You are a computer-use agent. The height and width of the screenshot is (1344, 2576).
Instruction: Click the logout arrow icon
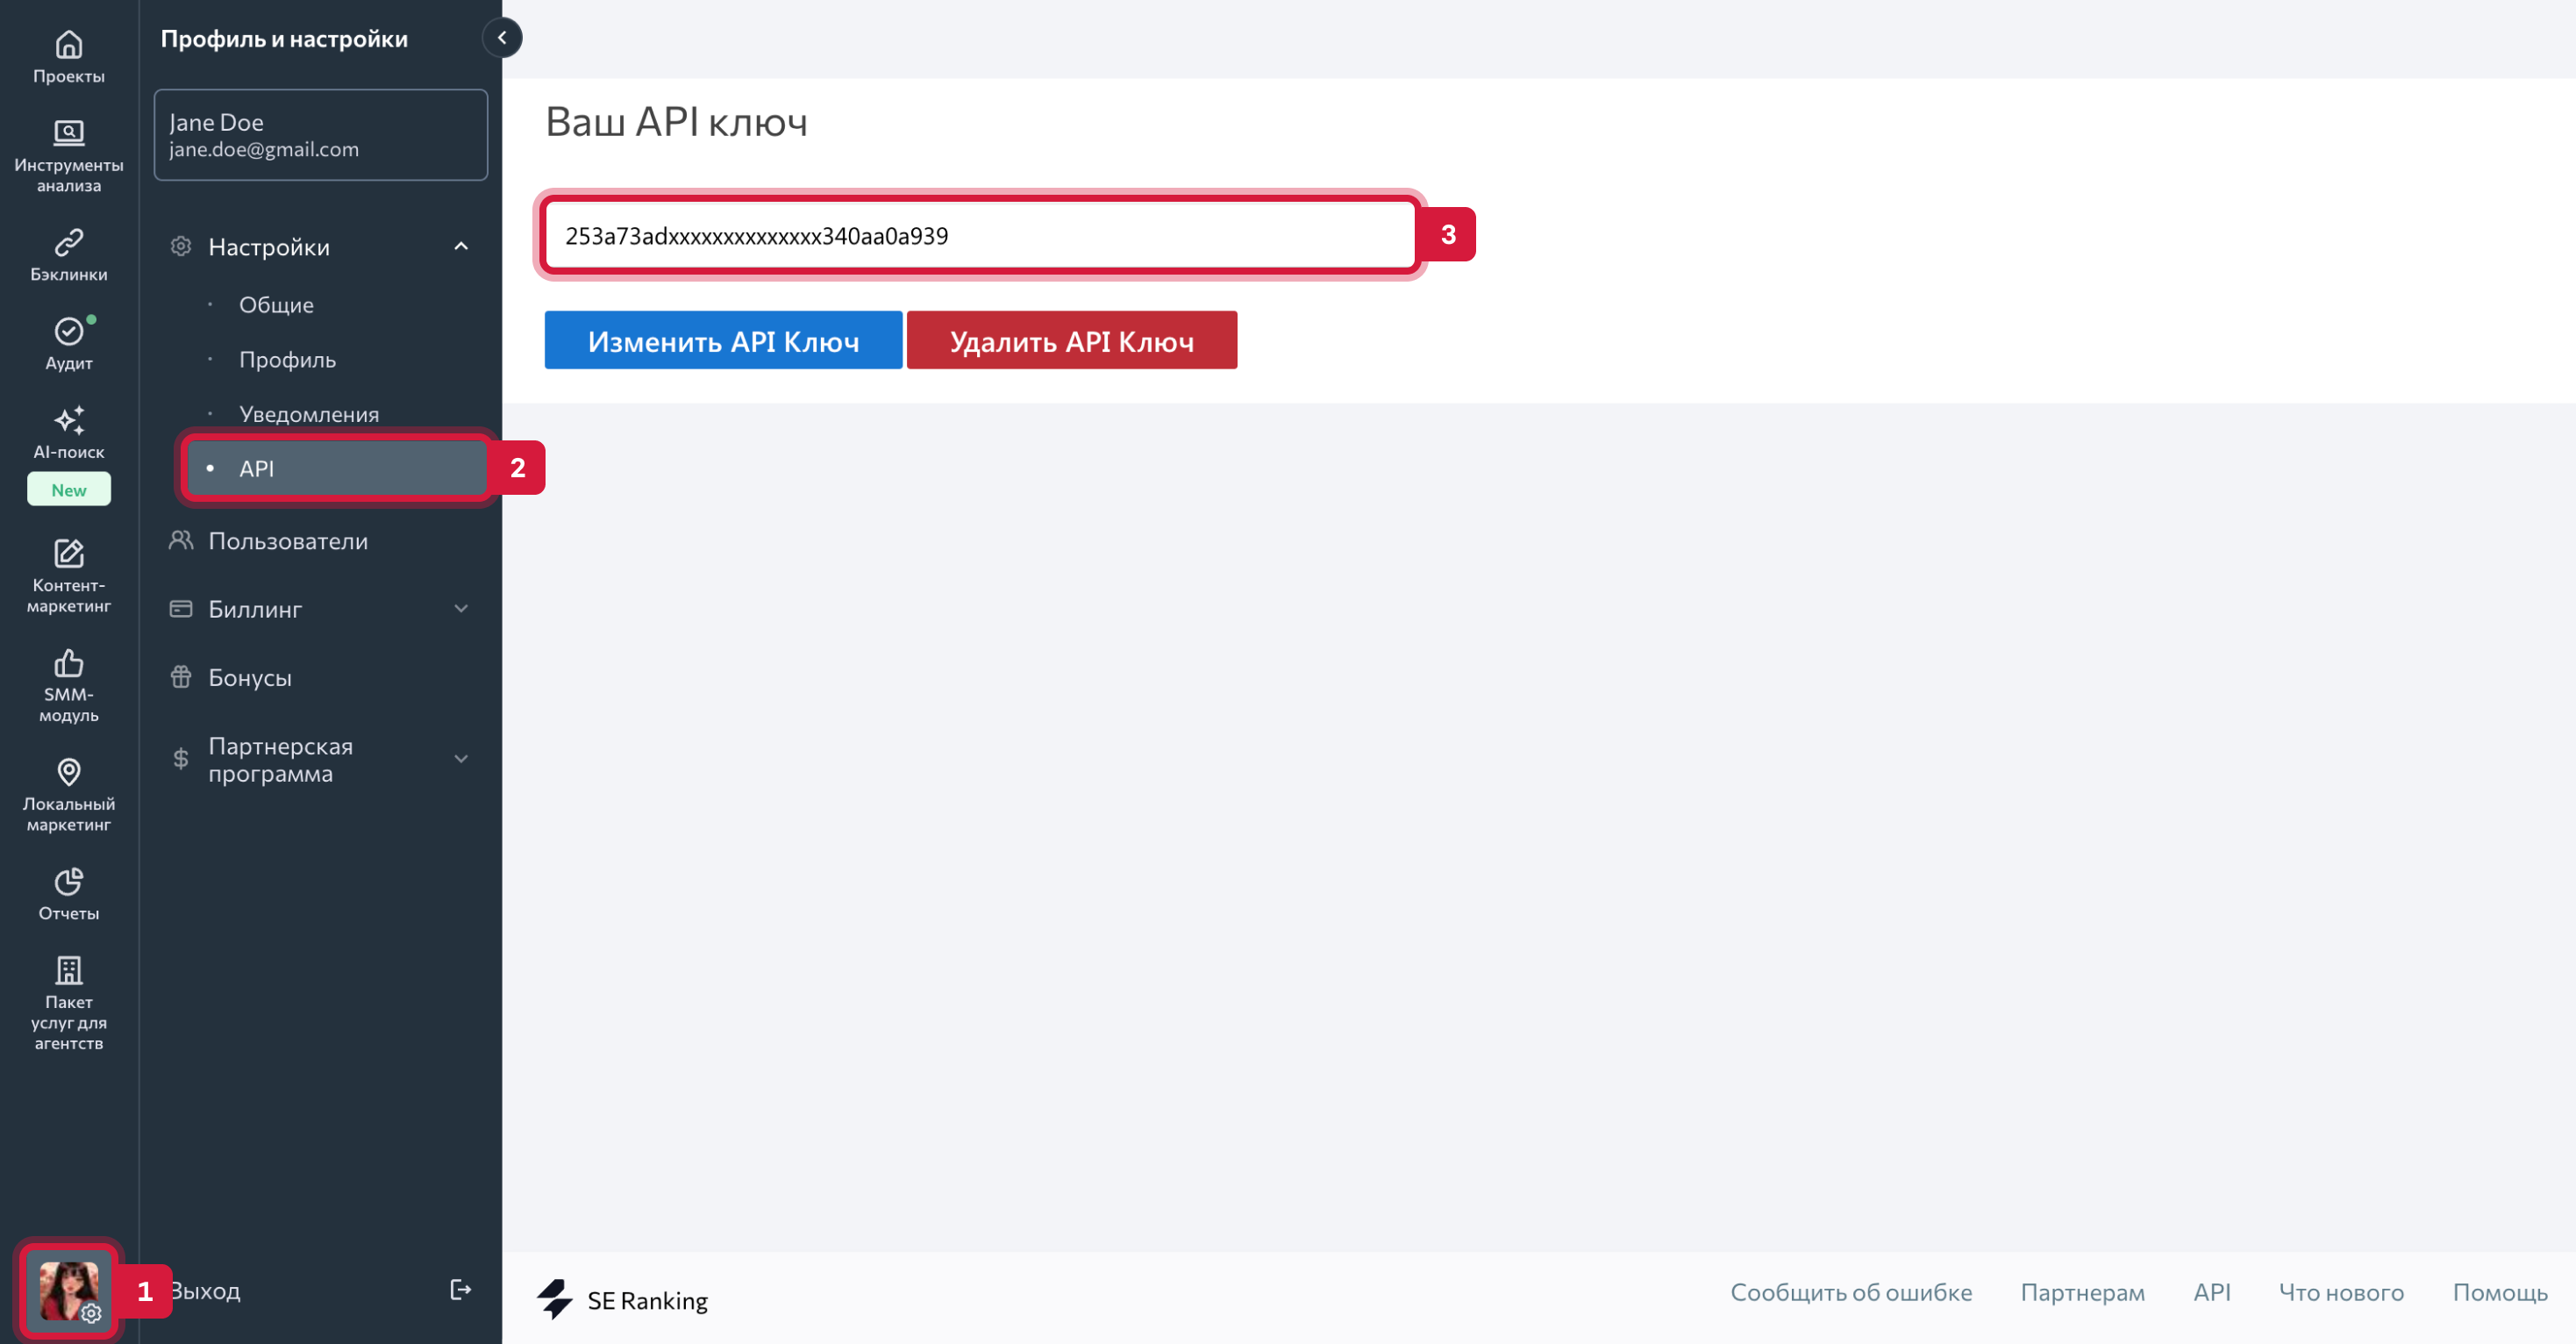click(460, 1290)
